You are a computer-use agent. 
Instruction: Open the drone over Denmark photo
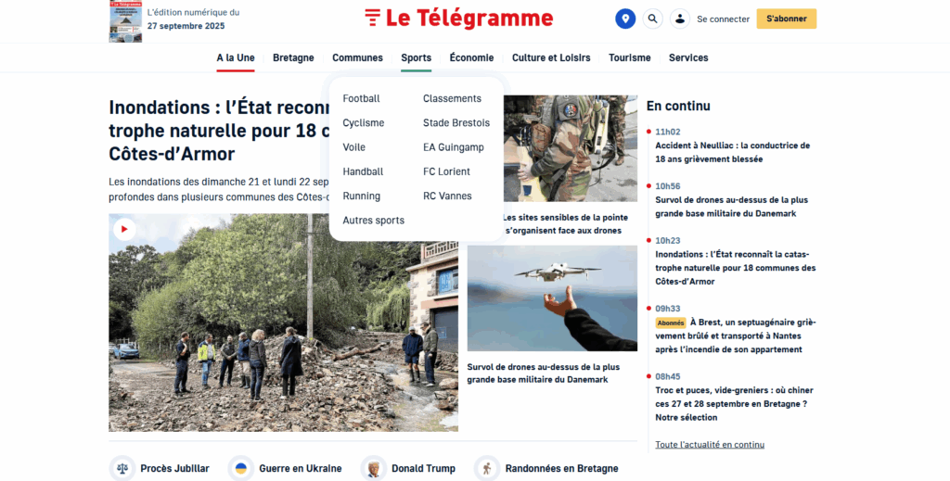click(x=552, y=298)
